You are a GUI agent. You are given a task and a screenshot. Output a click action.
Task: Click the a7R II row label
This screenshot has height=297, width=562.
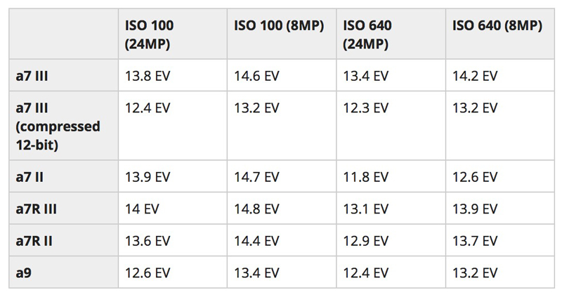coord(63,240)
